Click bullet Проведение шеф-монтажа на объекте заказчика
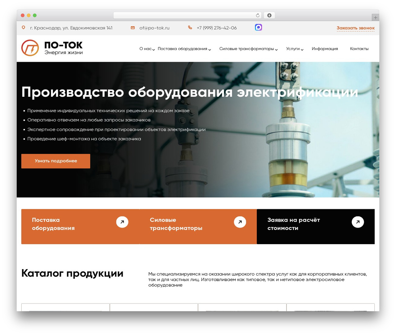 tap(84, 139)
